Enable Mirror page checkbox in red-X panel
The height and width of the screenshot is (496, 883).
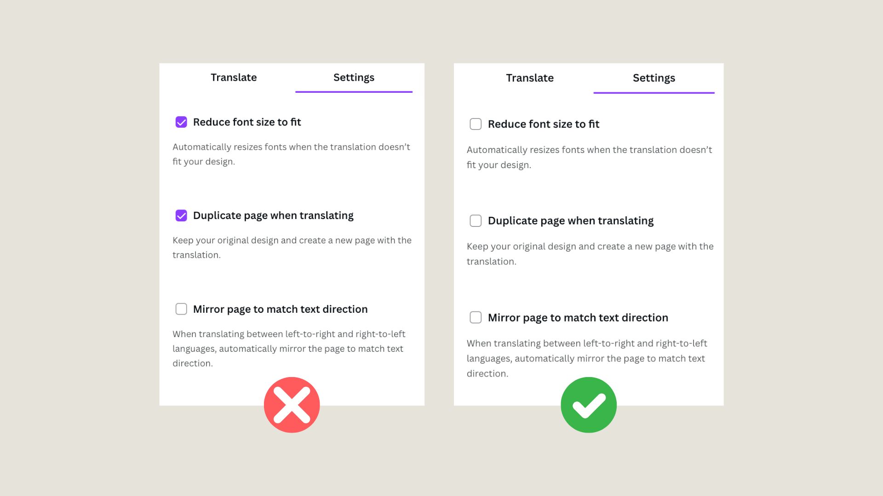click(x=181, y=309)
